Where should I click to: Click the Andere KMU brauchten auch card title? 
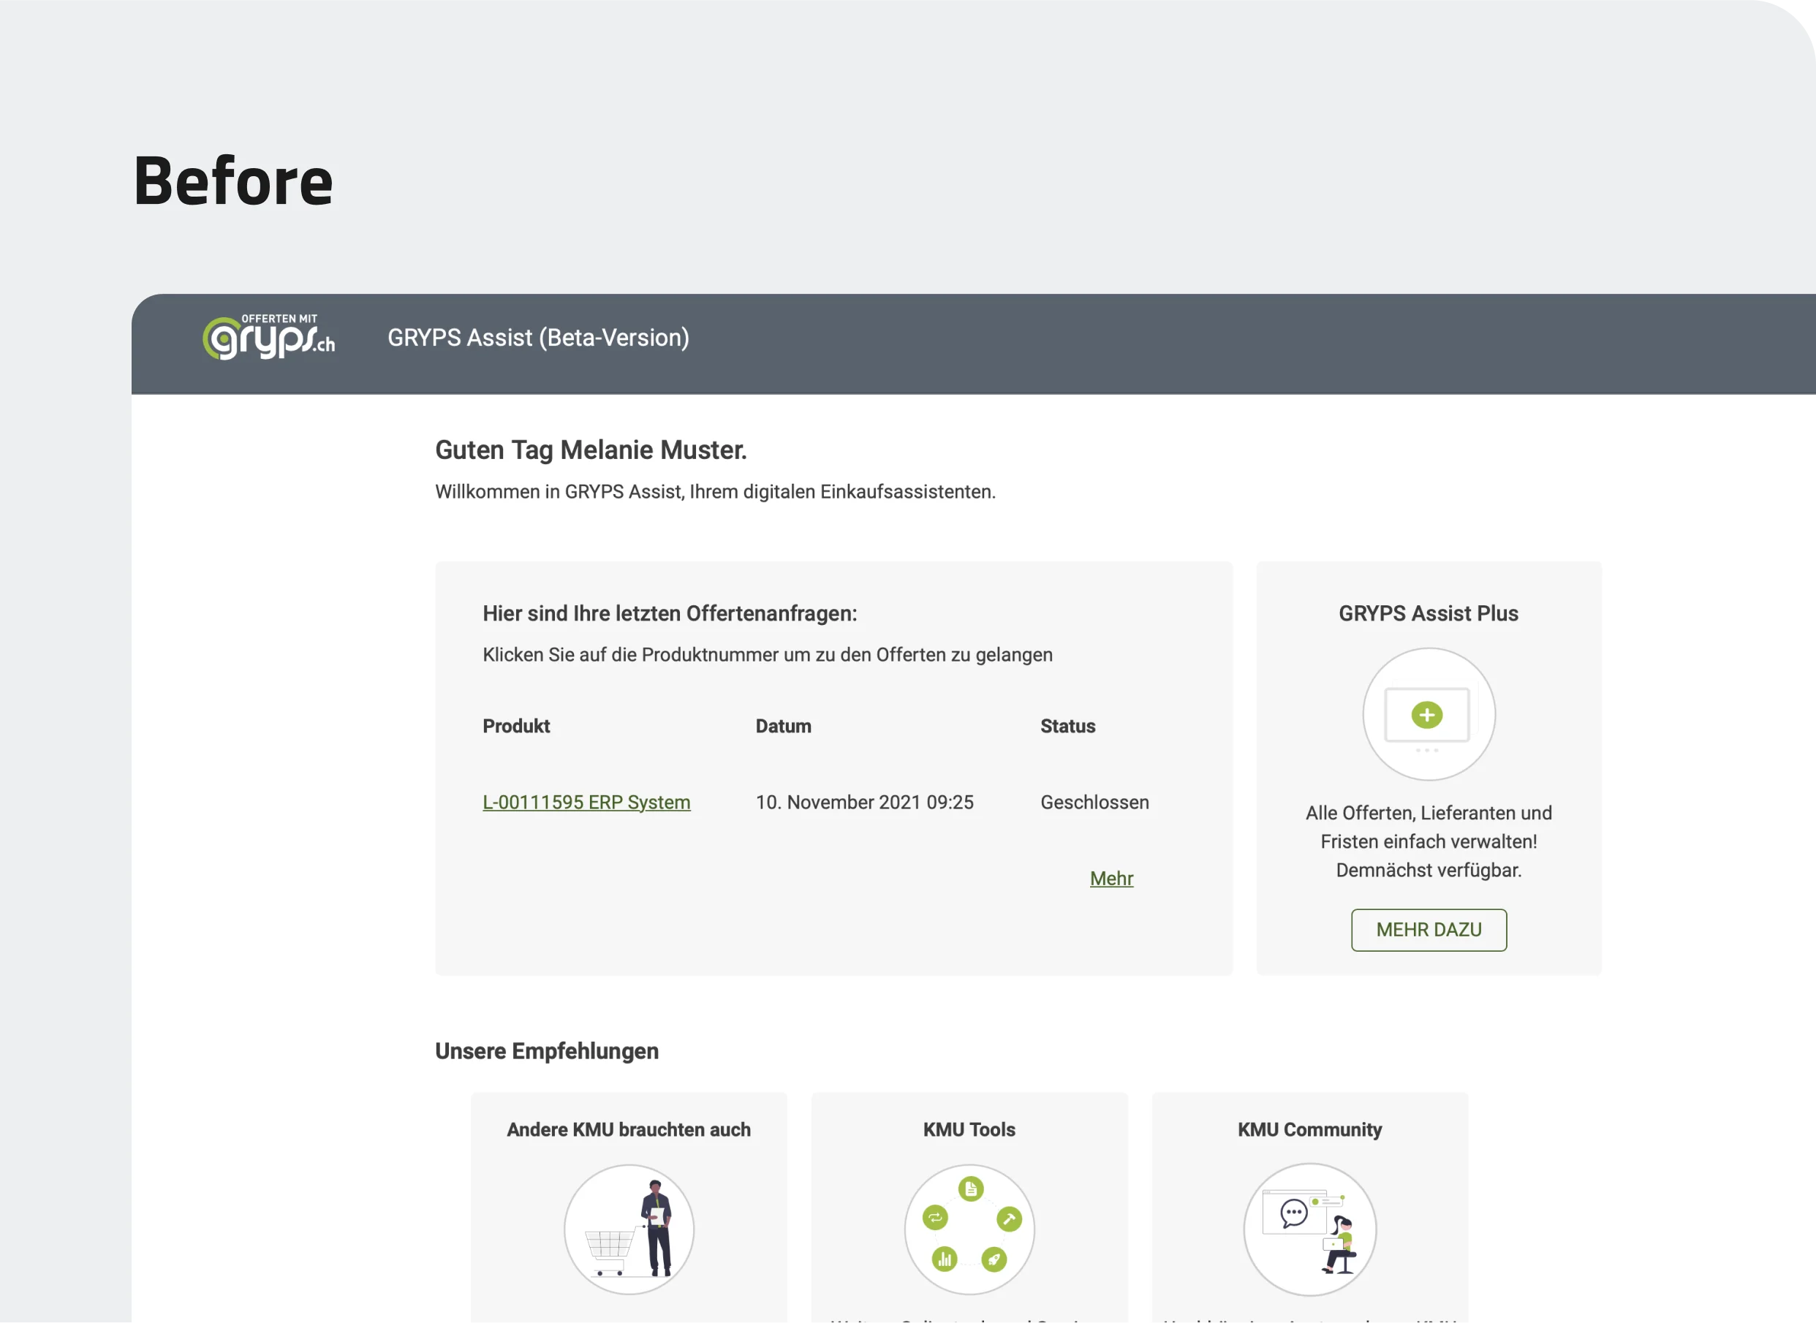click(628, 1130)
